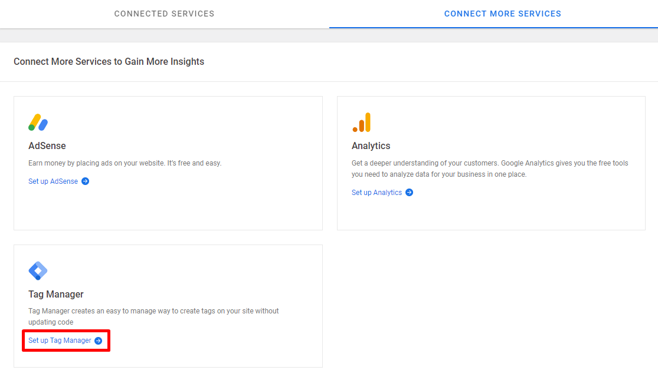Click the AdSense logo icon
The width and height of the screenshot is (658, 380).
(38, 122)
